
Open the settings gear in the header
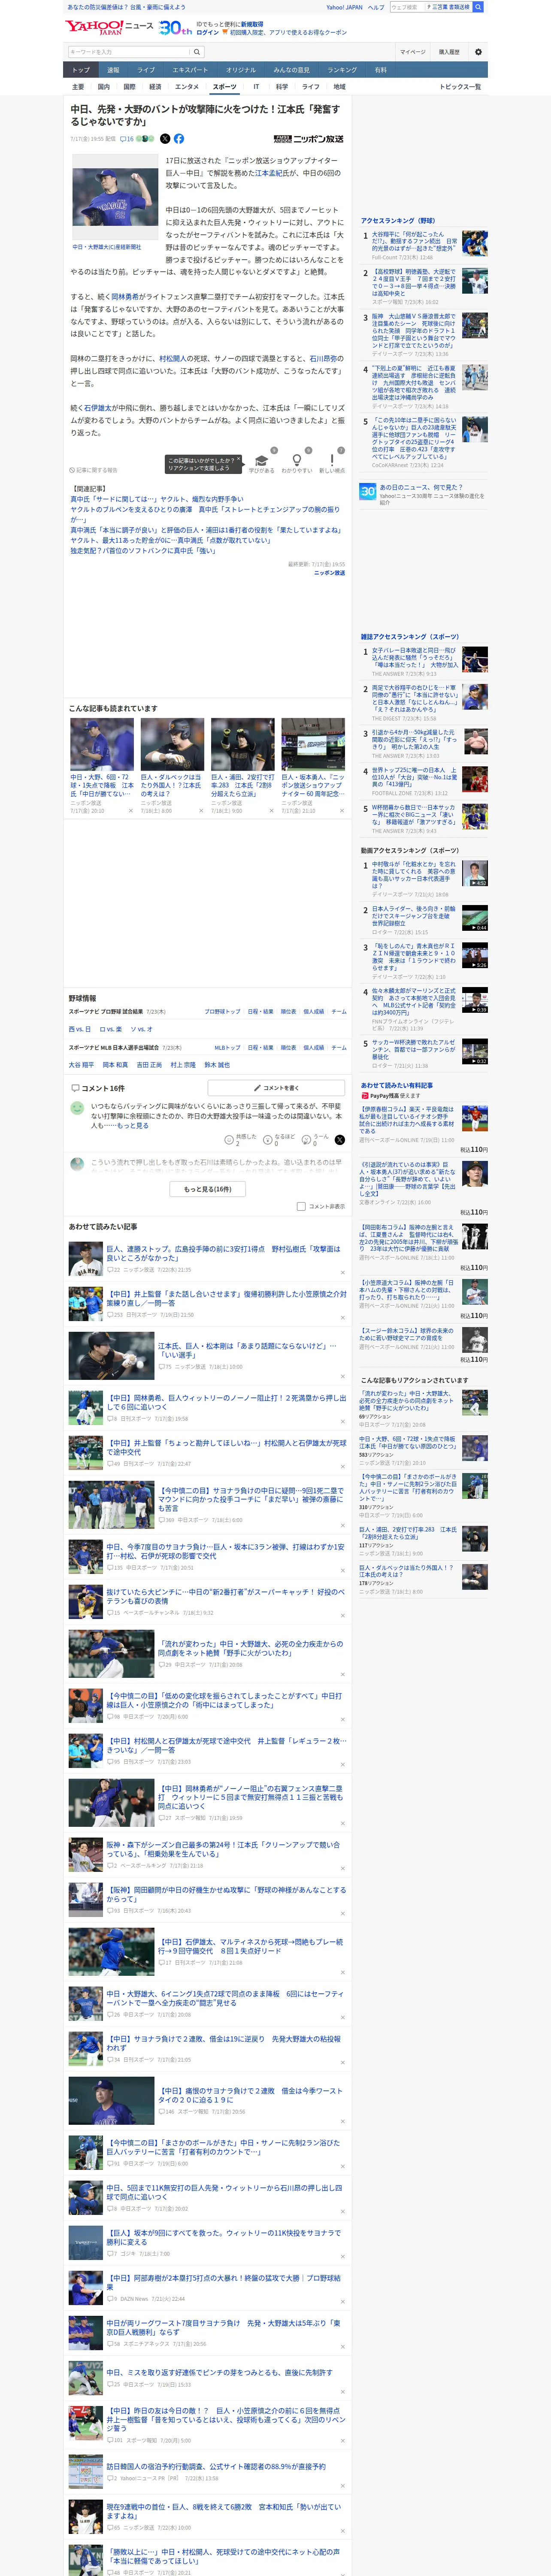[x=478, y=52]
